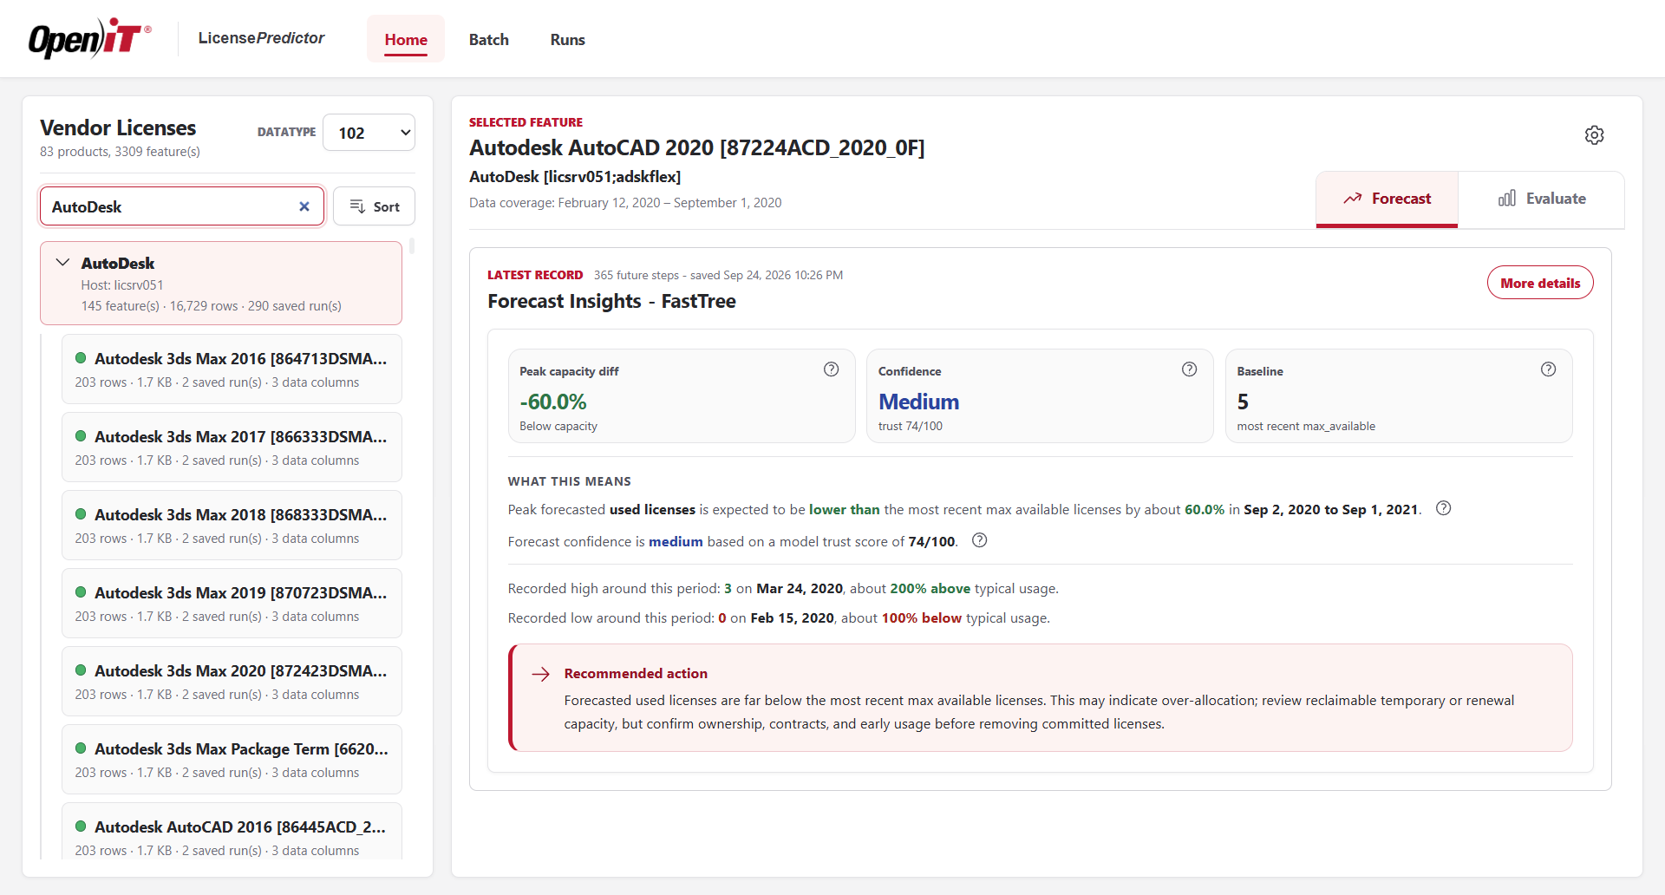Select the Forecast tab

click(1387, 199)
